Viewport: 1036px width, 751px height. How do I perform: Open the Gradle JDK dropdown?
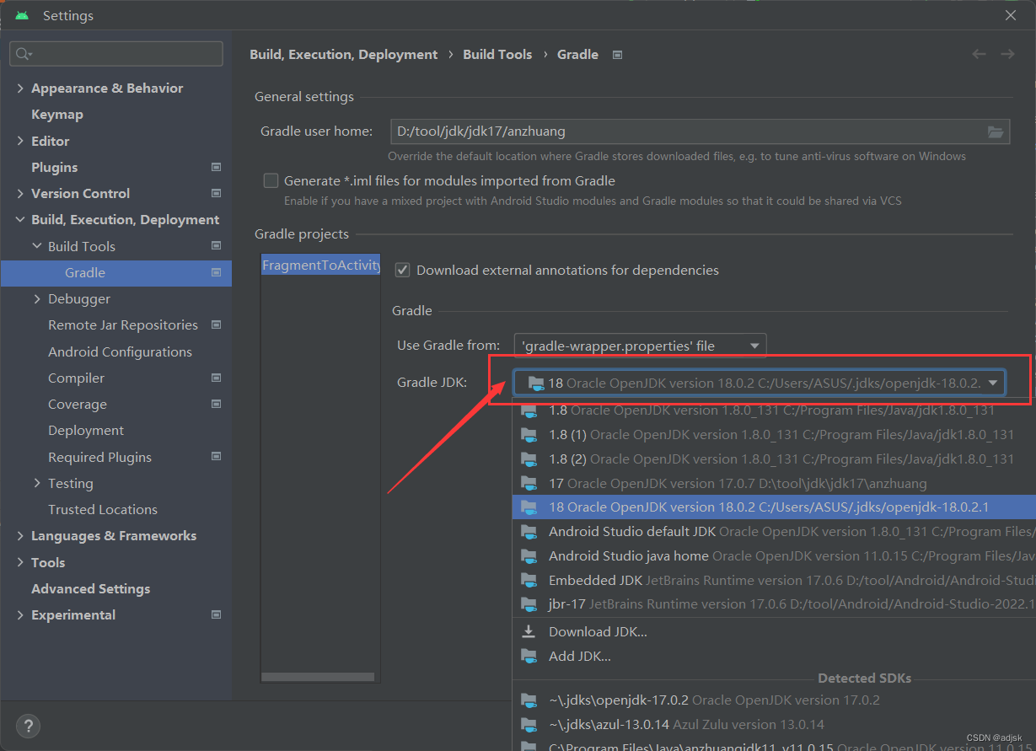coord(992,382)
